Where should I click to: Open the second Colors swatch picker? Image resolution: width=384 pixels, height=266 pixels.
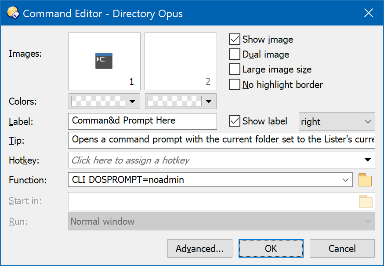(181, 101)
